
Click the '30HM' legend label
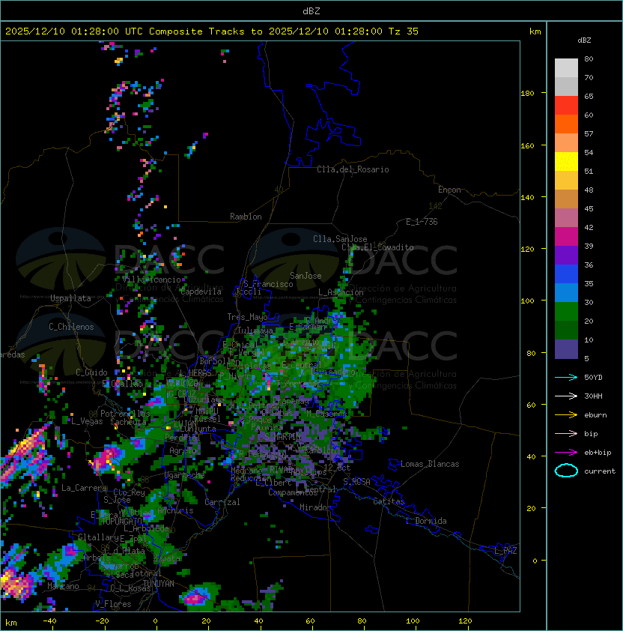593,396
